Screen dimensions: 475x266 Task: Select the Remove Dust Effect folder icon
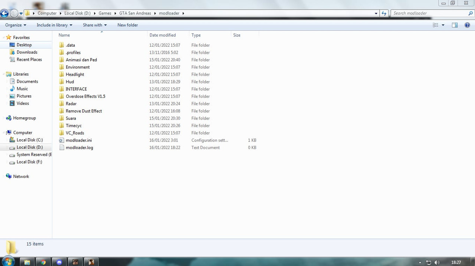(x=62, y=111)
